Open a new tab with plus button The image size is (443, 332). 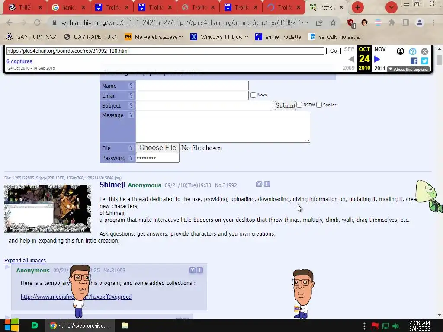pyautogui.click(x=358, y=7)
